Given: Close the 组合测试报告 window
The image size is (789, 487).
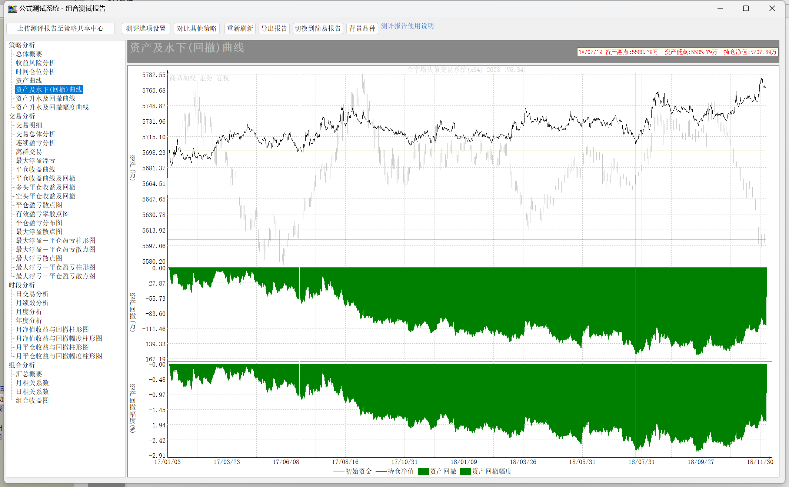Looking at the screenshot, I should [772, 8].
